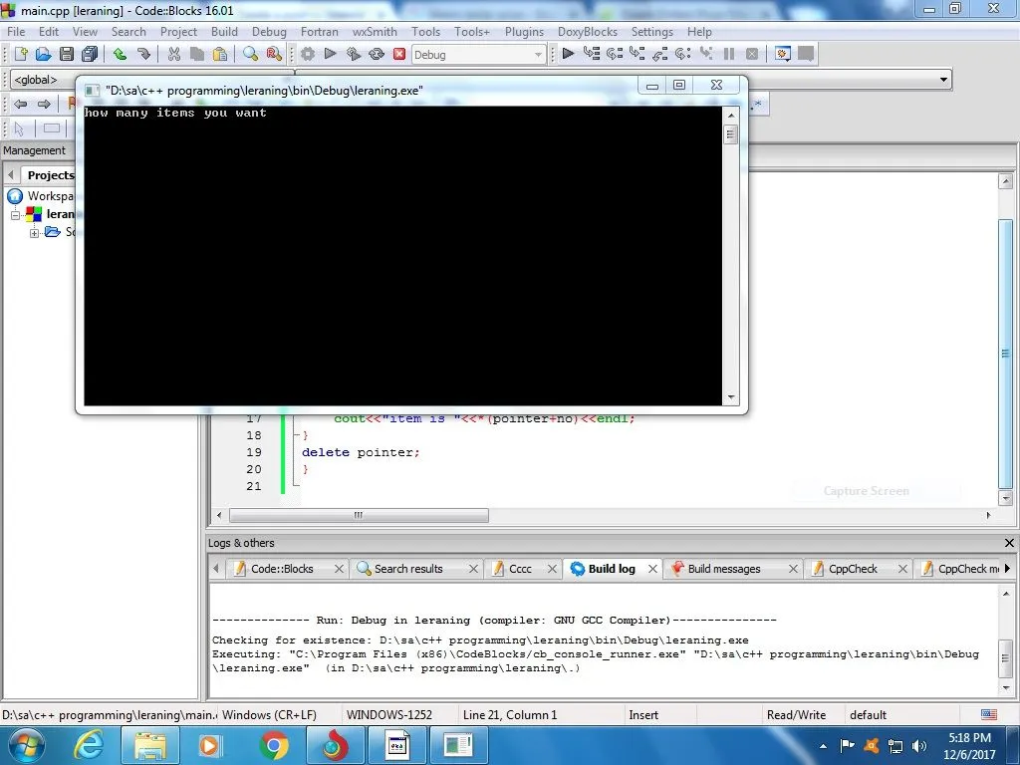The height and width of the screenshot is (765, 1020).
Task: Click the Debug/Continue play icon
Action: 568,54
